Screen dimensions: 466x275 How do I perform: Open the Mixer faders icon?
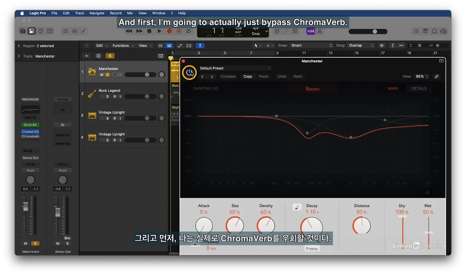pyautogui.click(x=75, y=31)
